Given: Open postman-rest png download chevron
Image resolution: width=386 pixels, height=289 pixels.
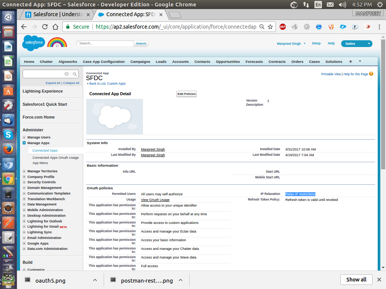Looking at the screenshot, I should [x=181, y=280].
